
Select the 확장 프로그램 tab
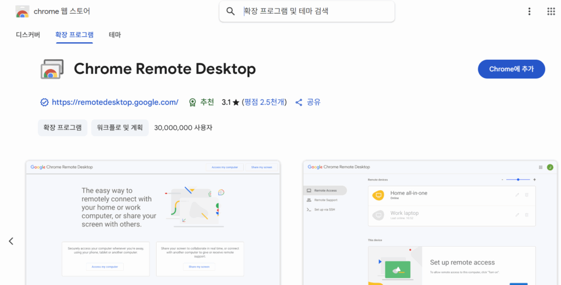click(75, 35)
